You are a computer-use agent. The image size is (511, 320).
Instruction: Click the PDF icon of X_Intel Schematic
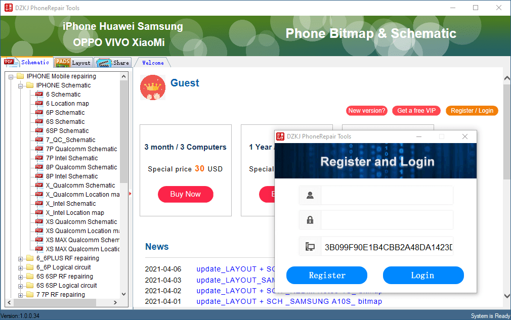(39, 203)
